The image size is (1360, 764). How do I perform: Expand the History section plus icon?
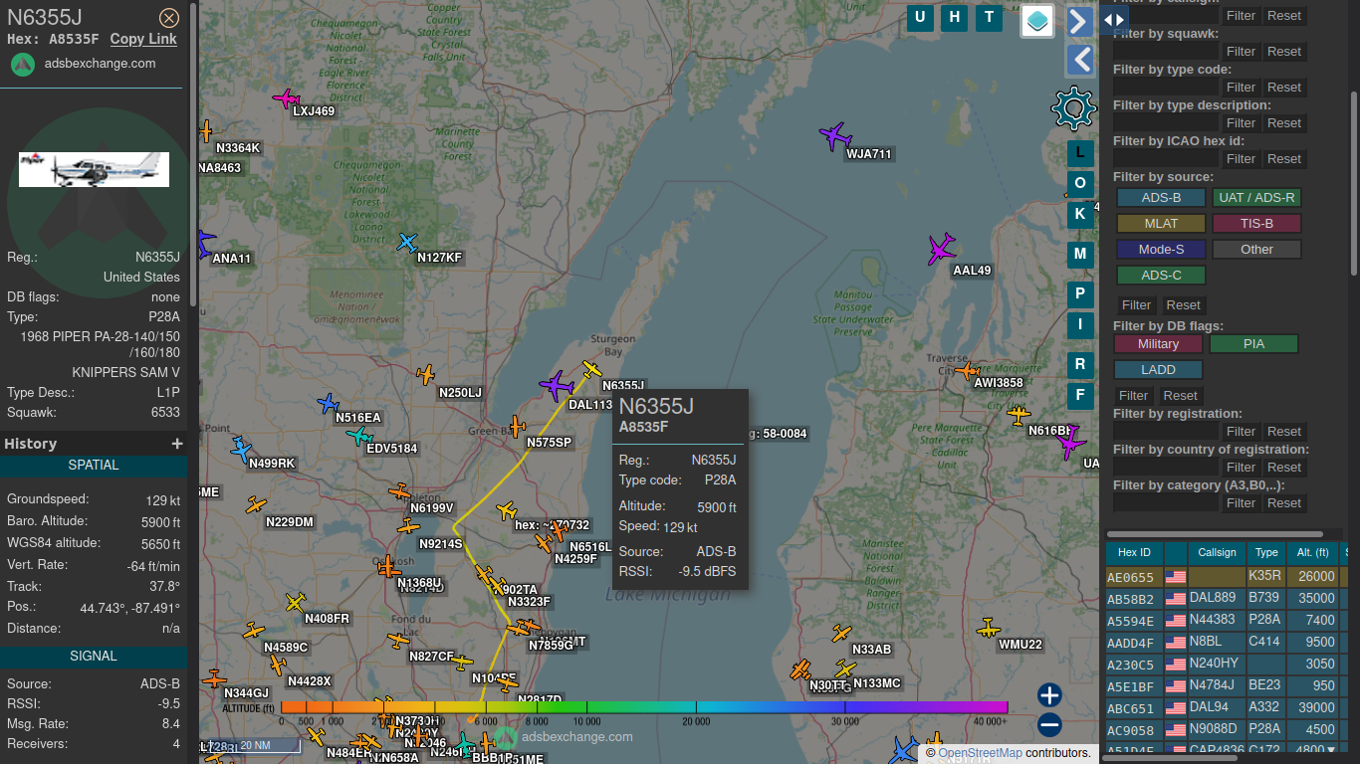tap(177, 444)
